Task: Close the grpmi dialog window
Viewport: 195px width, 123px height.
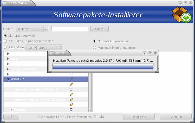Action: 155,53
